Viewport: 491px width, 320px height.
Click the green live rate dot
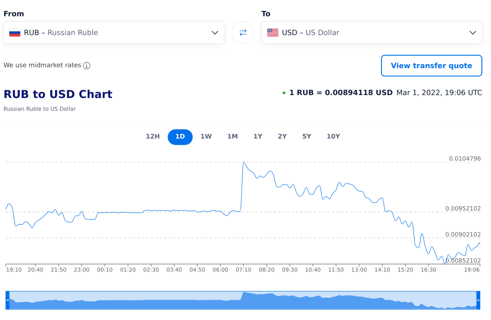[x=284, y=93]
